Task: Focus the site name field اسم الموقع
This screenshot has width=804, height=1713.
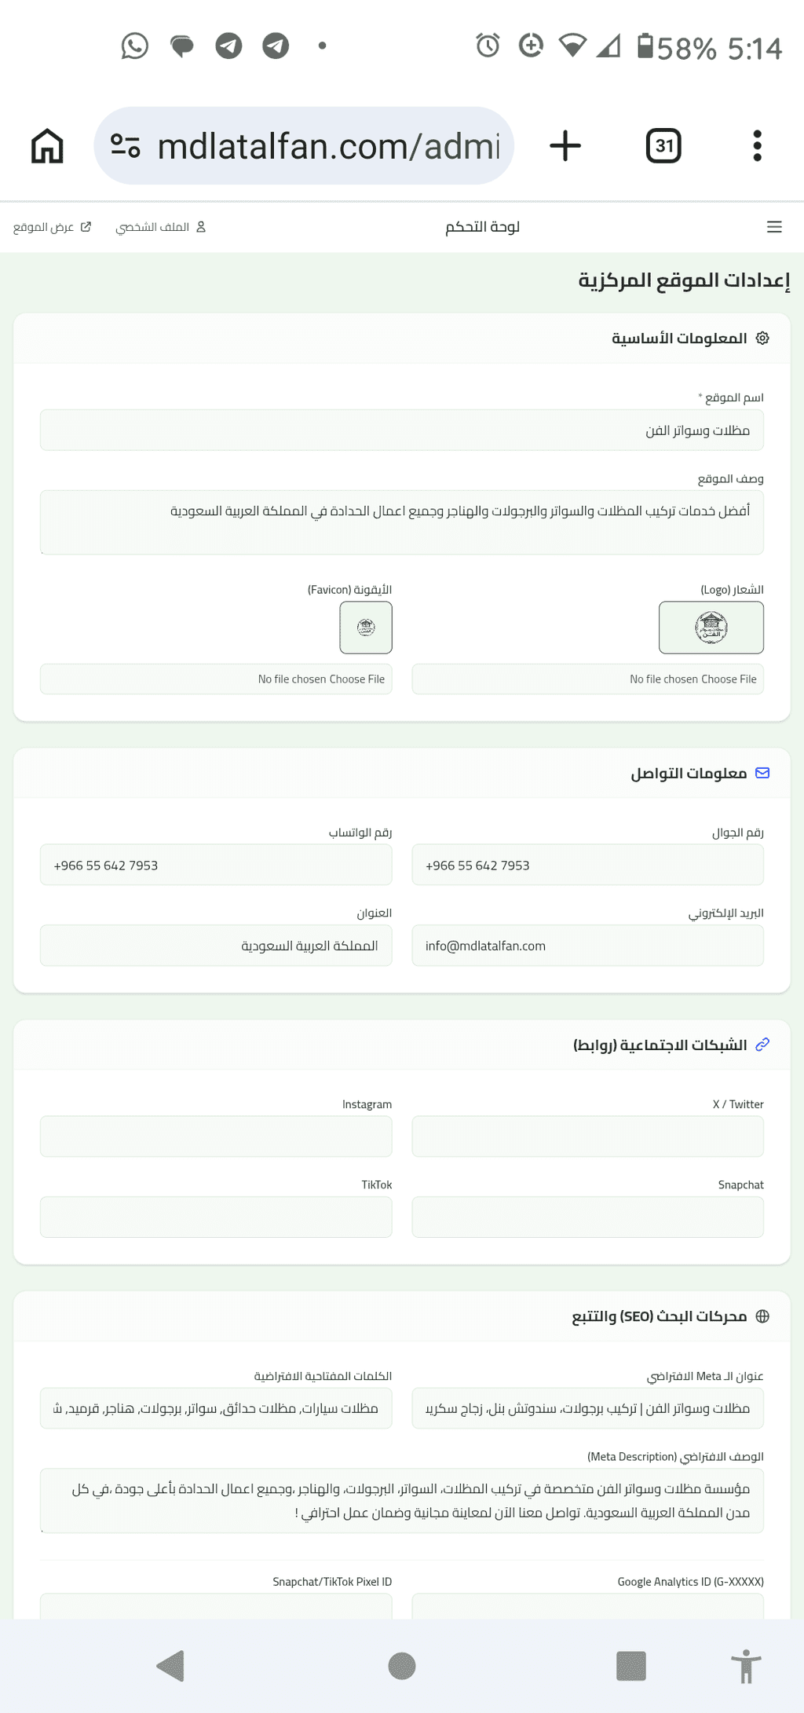Action: pyautogui.click(x=402, y=430)
